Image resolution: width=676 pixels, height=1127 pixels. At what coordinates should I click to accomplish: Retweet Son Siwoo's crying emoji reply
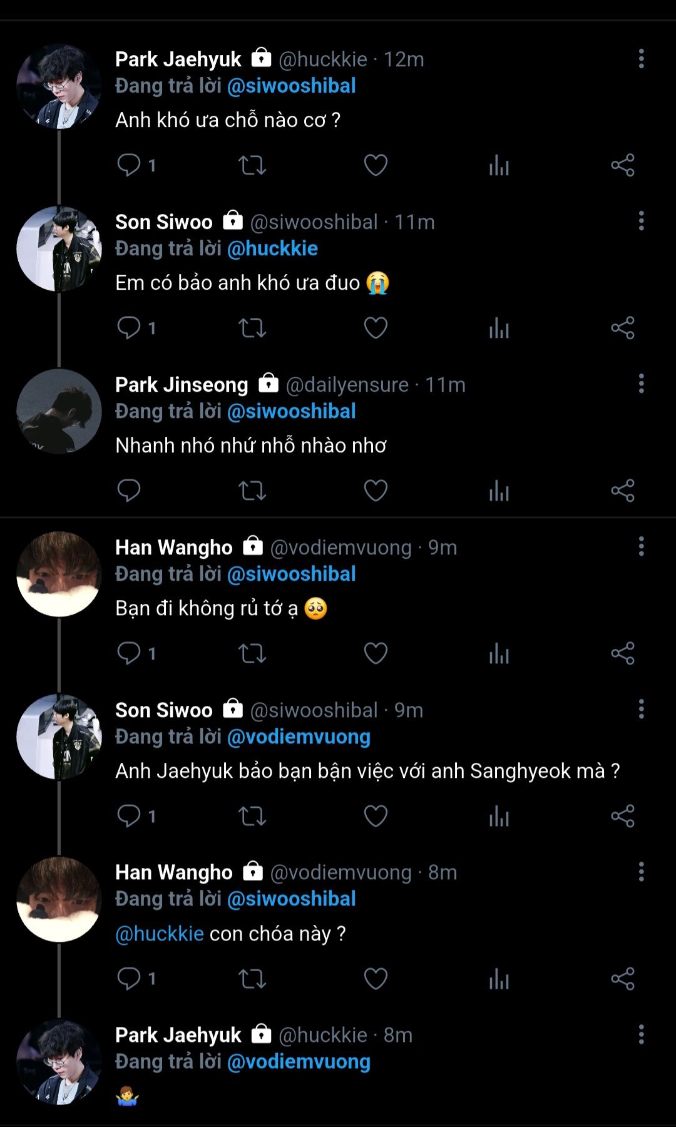[x=252, y=328]
